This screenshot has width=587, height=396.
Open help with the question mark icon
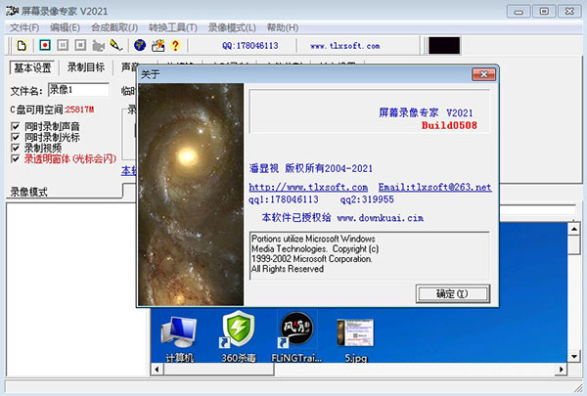coord(175,45)
